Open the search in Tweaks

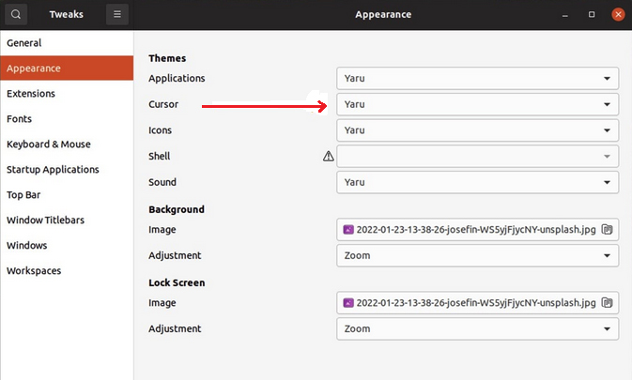16,14
